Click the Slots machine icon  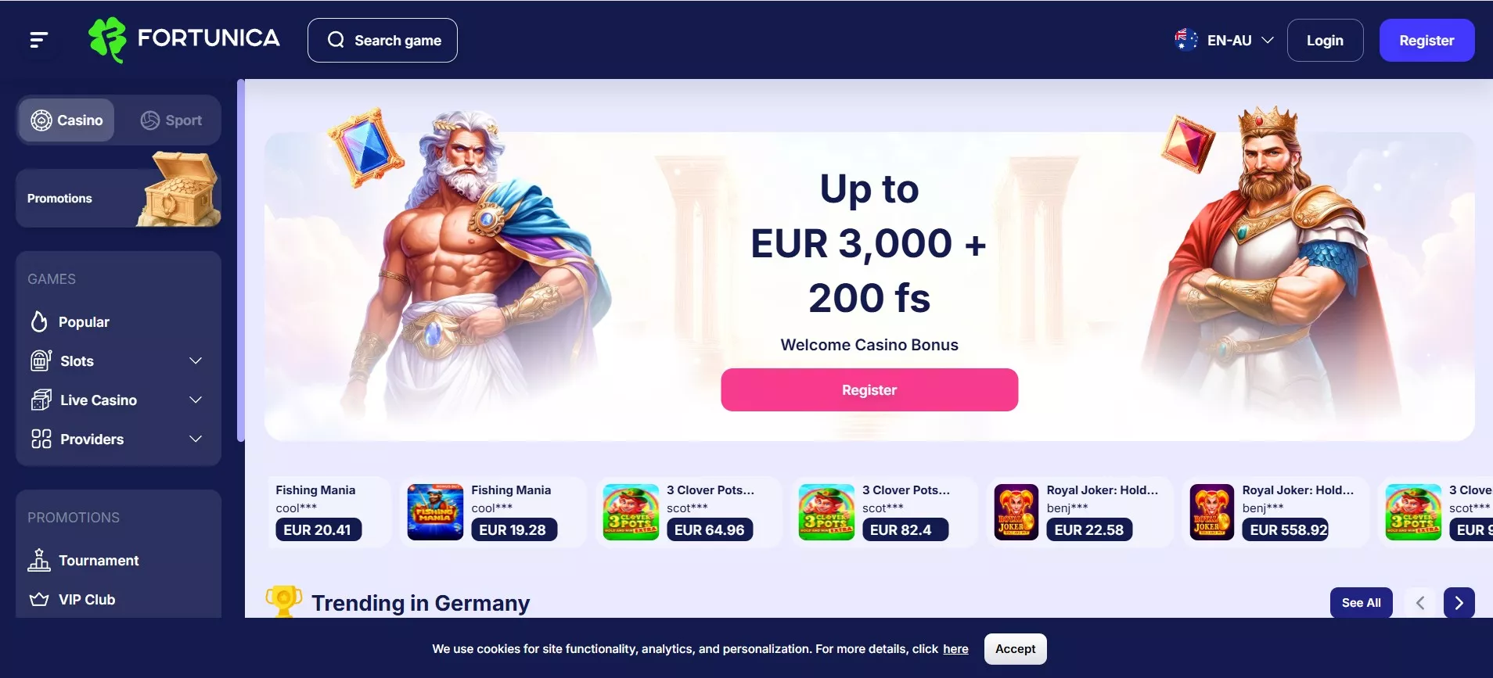pyautogui.click(x=41, y=361)
